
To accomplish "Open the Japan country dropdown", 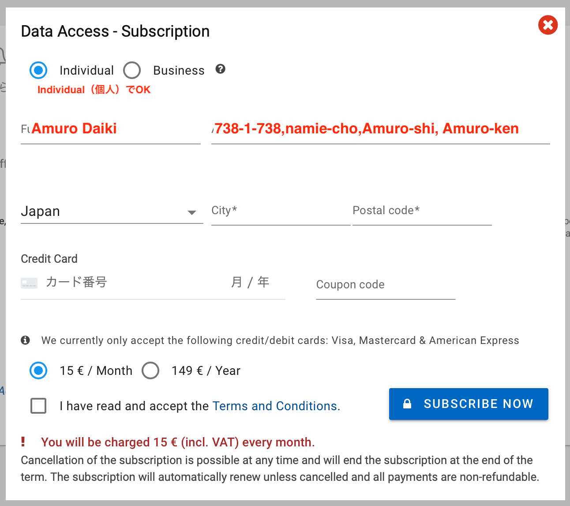I will point(112,211).
